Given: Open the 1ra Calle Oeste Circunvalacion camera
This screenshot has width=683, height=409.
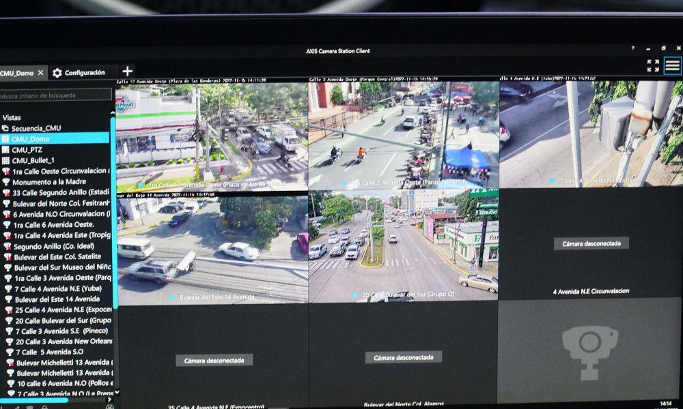Looking at the screenshot, I should point(55,172).
